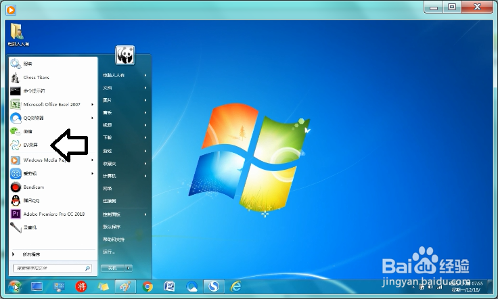This screenshot has width=498, height=299.
Task: Open shutdown options arrow beside 关机
Action: pyautogui.click(x=129, y=268)
